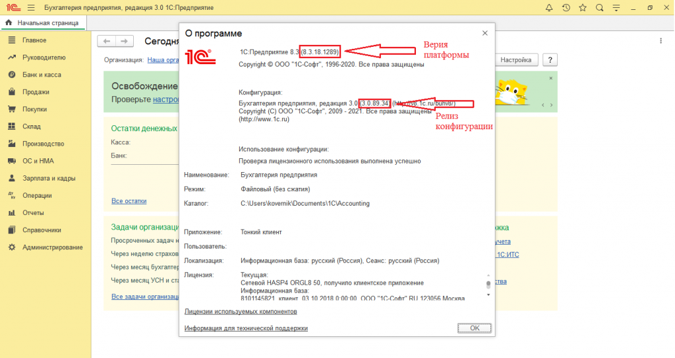Click the question mark help button
Viewport: 675px width, 358px height.
coord(549,60)
